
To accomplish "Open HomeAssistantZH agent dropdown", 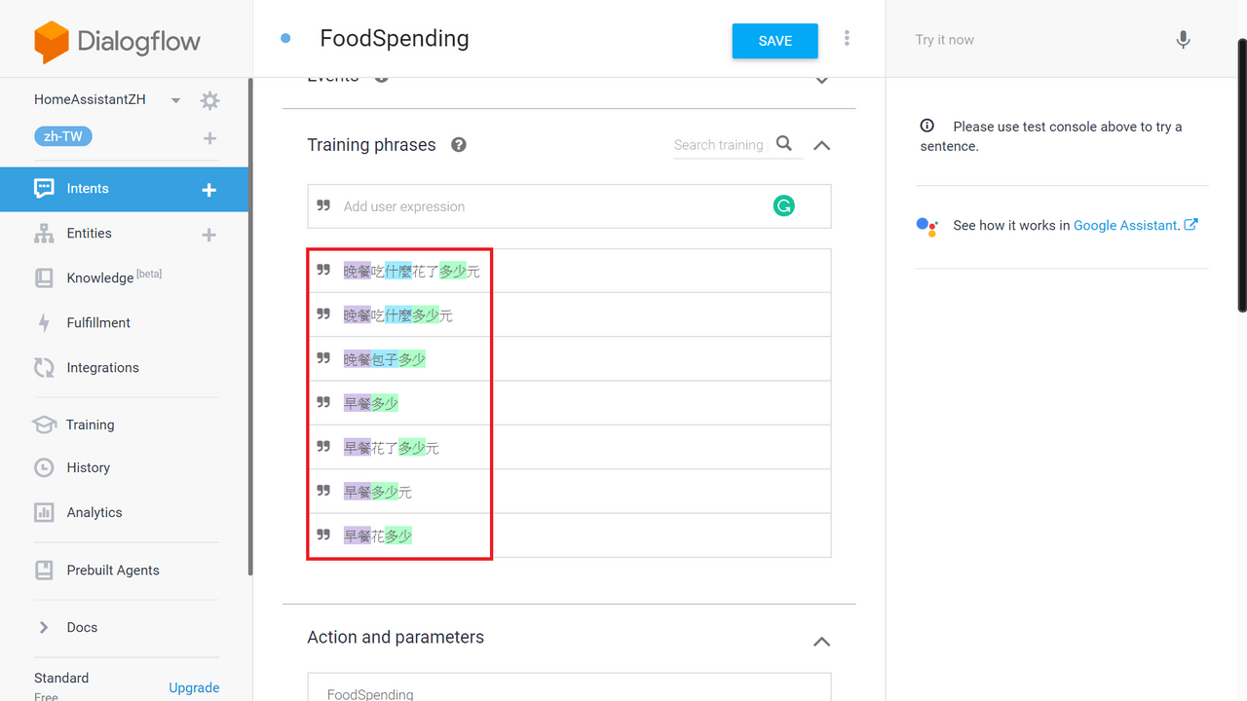I will [x=175, y=100].
